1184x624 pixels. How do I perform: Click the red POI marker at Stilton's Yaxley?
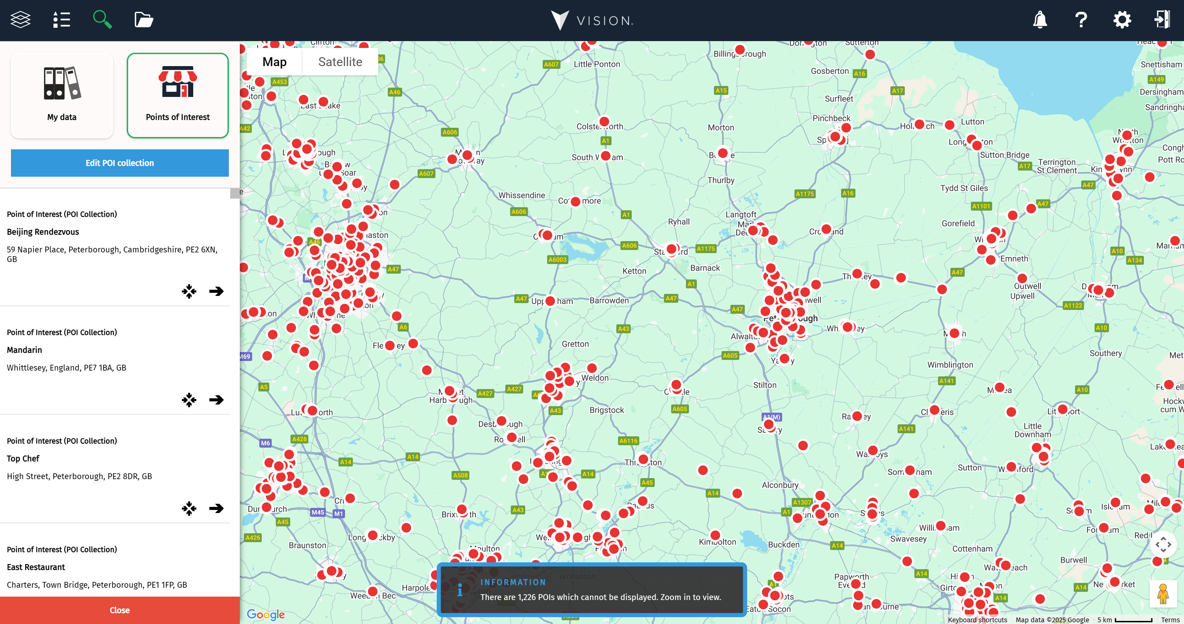click(785, 359)
